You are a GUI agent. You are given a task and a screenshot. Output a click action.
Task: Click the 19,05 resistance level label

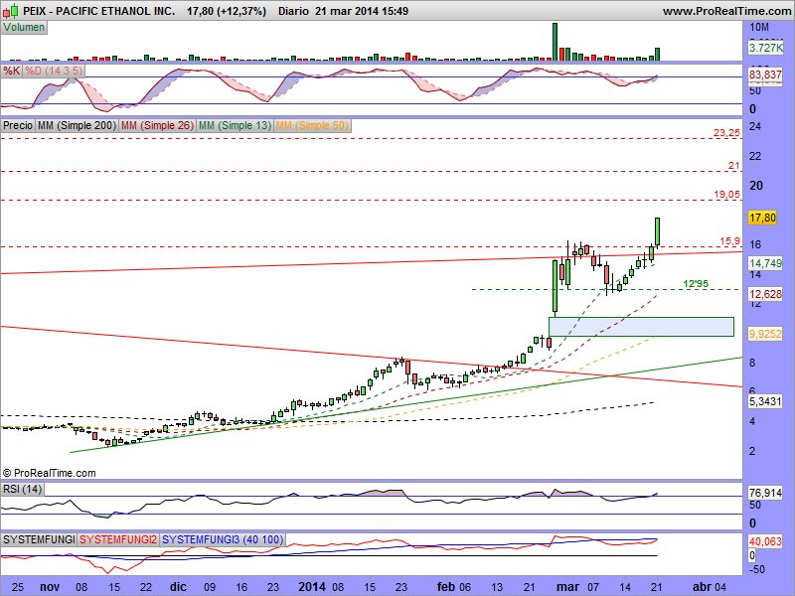(x=726, y=194)
